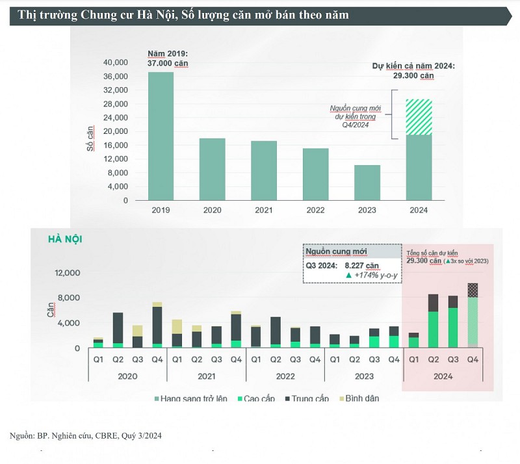
Task: Click the hatched Q4/2024 forecast bar segment
Action: tap(419, 117)
